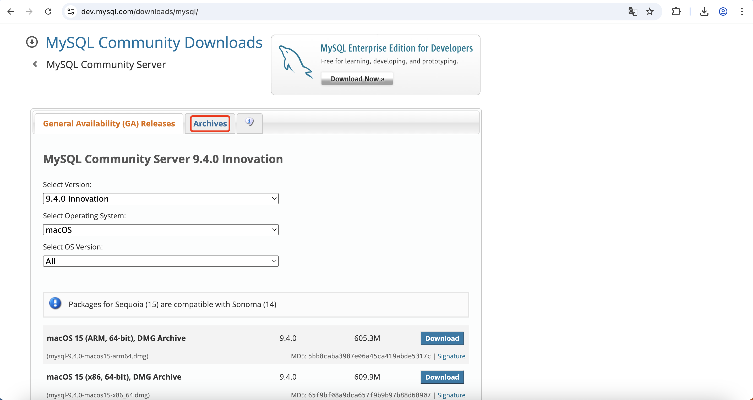Switch to General Availability (GA) Releases tab
The height and width of the screenshot is (400, 753).
(109, 124)
